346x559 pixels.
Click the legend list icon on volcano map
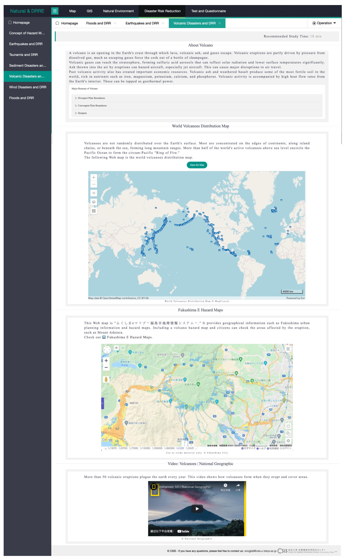click(94, 193)
